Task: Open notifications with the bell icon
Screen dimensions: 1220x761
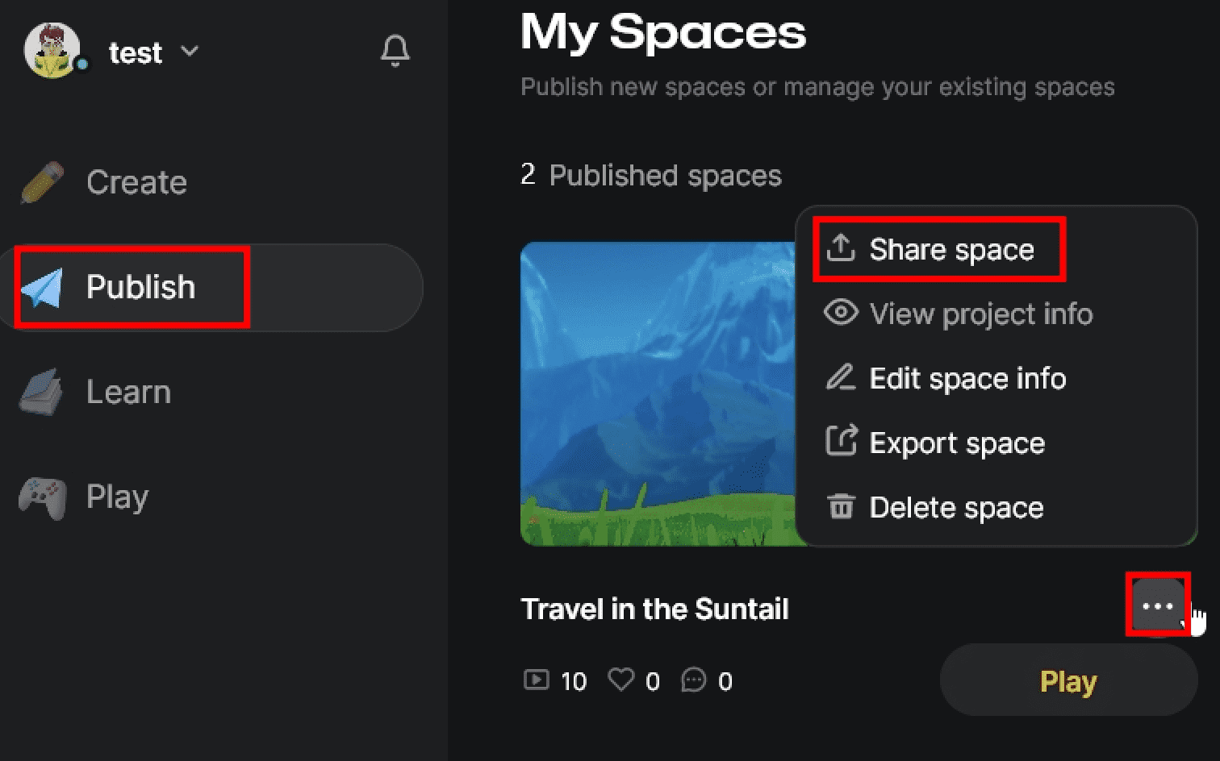Action: pos(395,51)
